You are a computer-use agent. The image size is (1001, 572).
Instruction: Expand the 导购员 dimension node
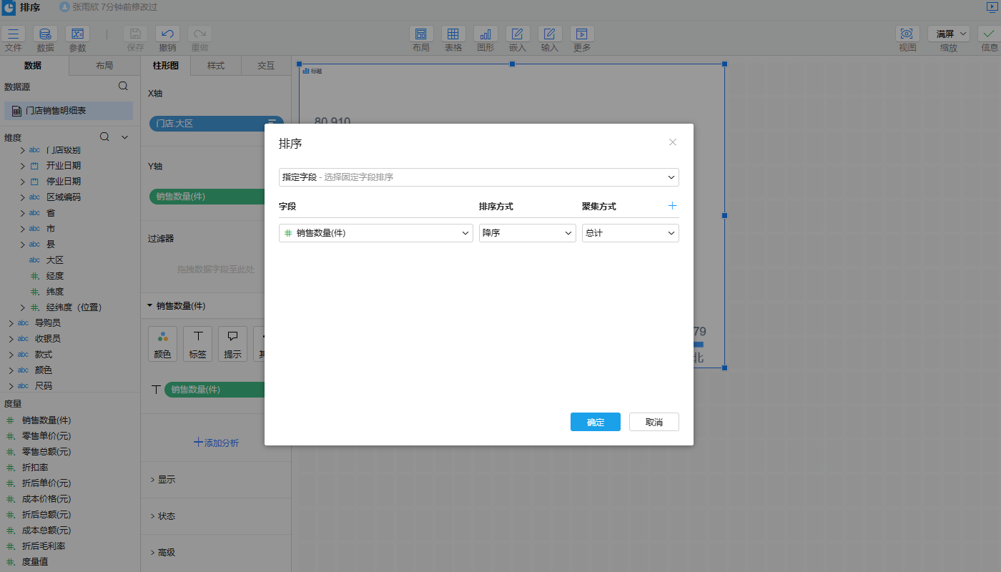(x=11, y=323)
